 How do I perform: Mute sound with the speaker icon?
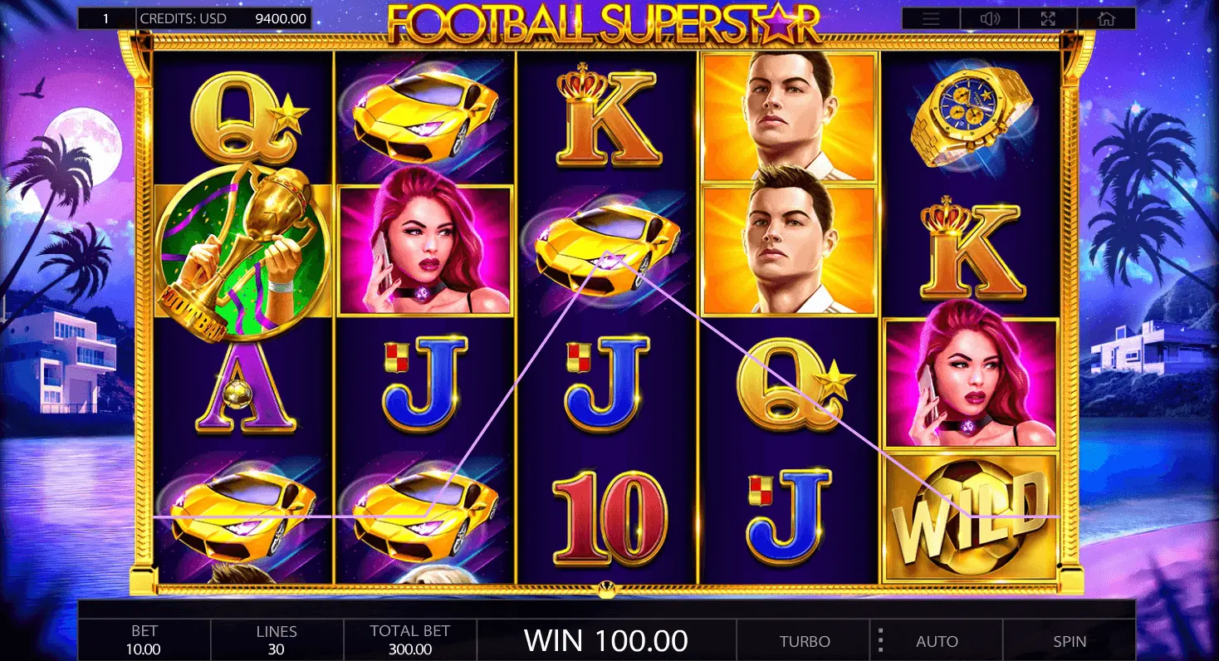(989, 19)
